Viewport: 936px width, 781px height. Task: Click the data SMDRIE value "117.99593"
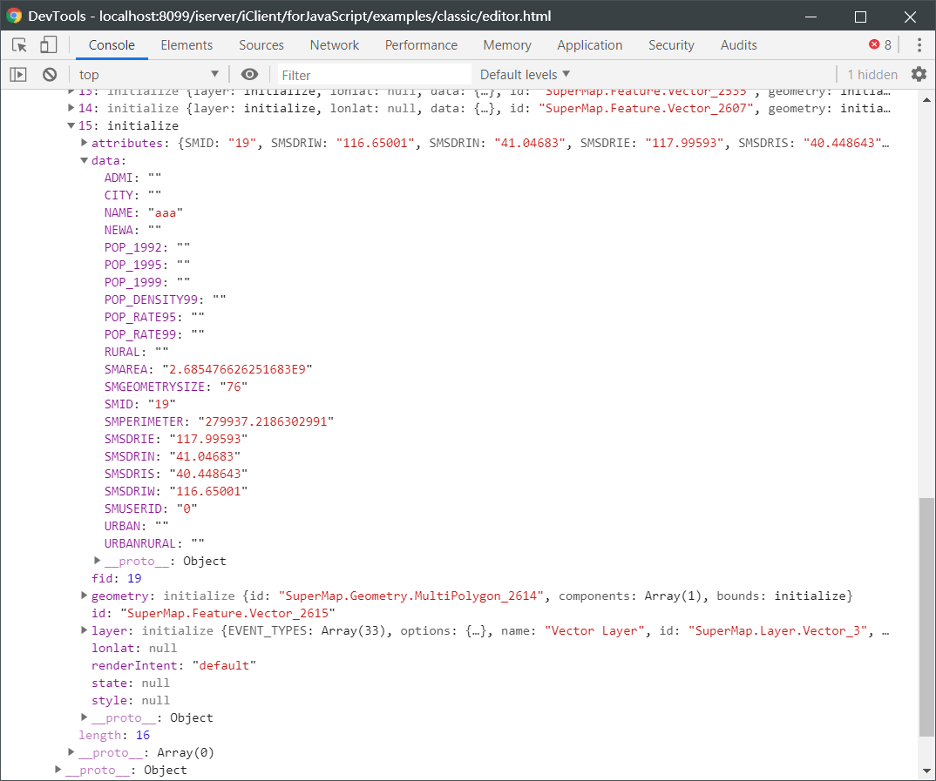[x=208, y=439]
